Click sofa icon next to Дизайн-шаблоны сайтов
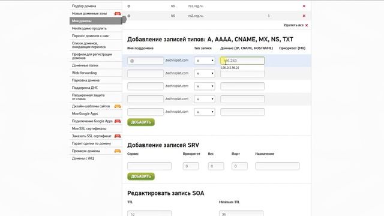 118,106
